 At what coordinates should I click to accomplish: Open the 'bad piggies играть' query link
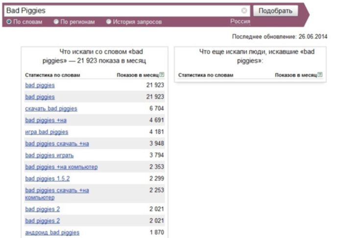click(49, 155)
